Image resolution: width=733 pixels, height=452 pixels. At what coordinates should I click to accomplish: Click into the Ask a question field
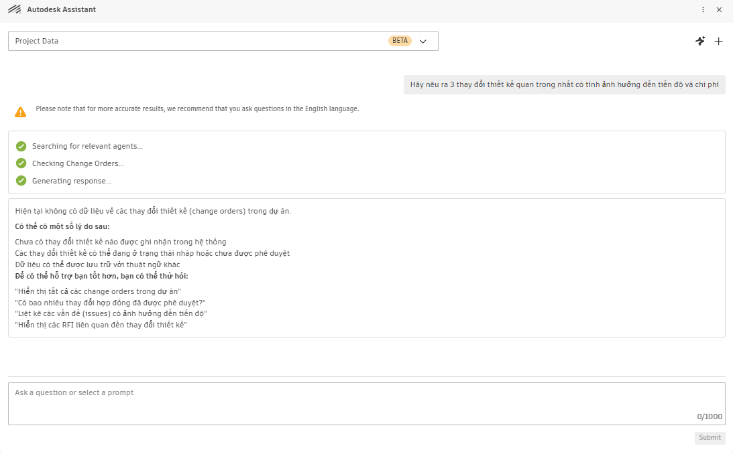(366, 404)
